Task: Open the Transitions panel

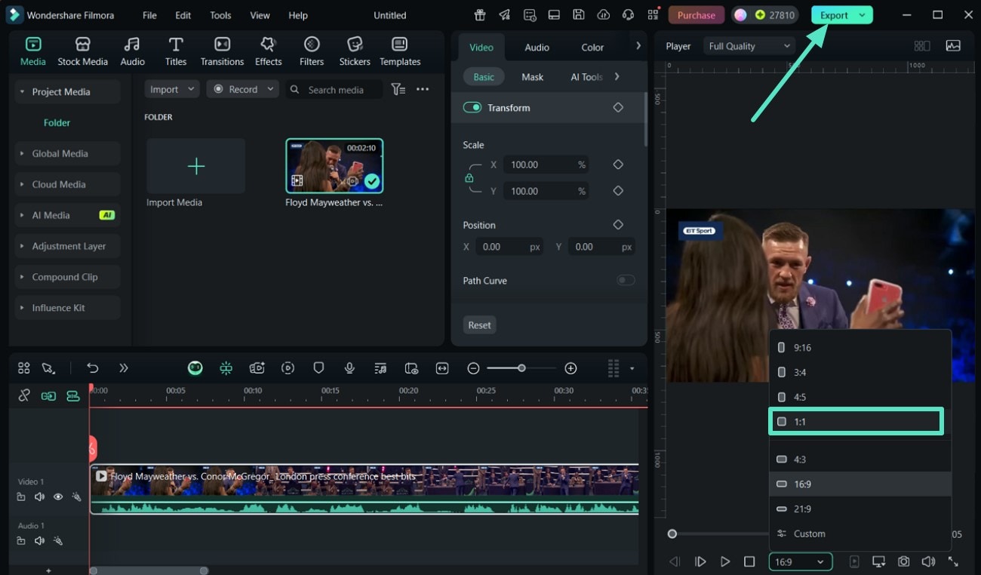Action: [x=222, y=52]
